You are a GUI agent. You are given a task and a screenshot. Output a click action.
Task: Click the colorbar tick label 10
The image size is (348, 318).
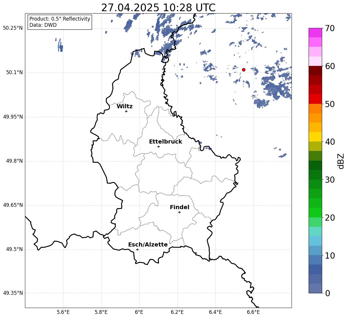coord(330,255)
